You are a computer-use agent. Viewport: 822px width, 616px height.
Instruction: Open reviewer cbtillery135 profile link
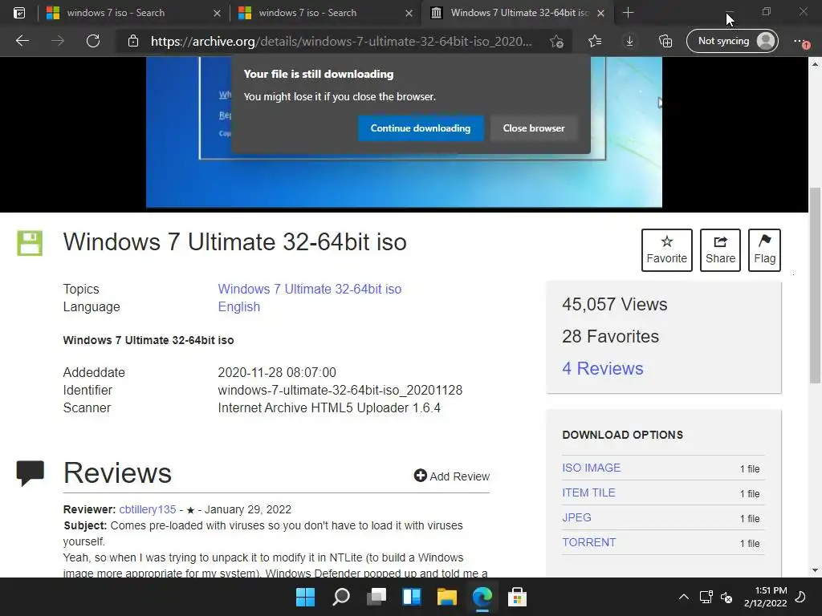coord(148,509)
